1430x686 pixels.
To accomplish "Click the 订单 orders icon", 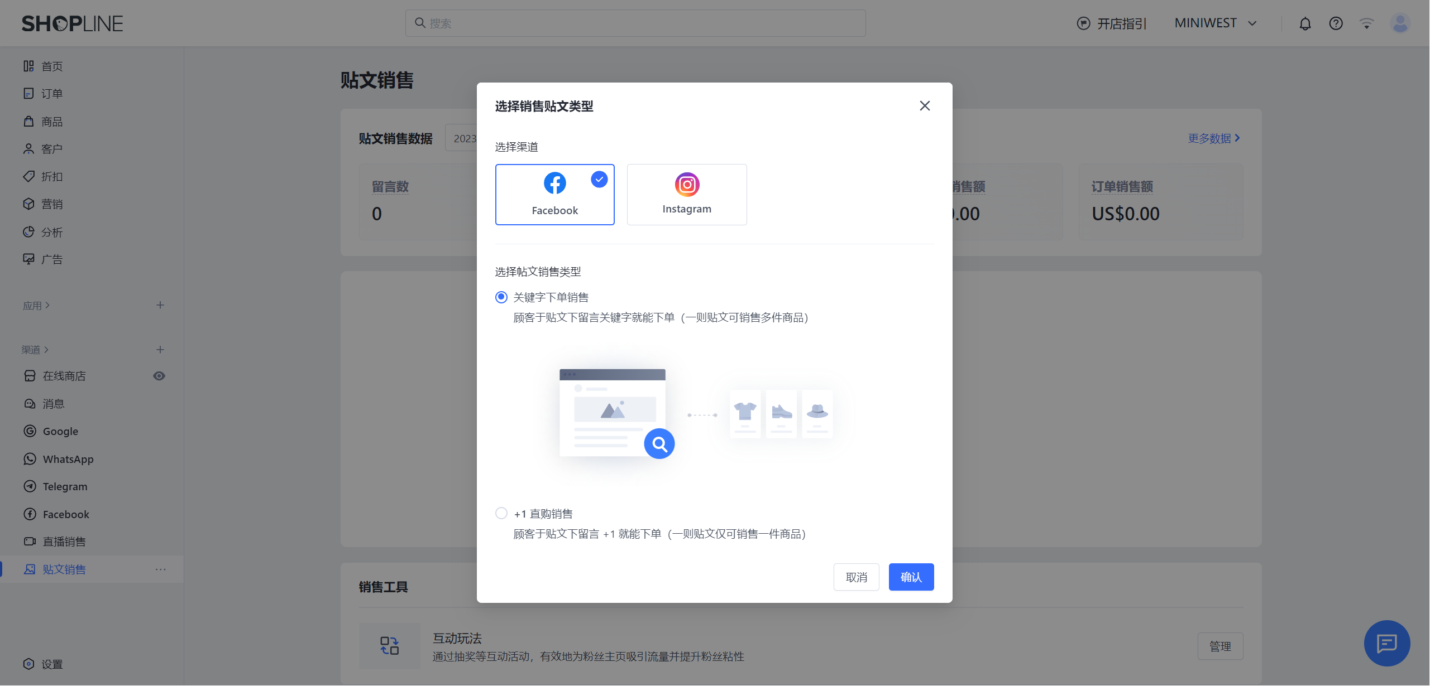I will point(29,94).
